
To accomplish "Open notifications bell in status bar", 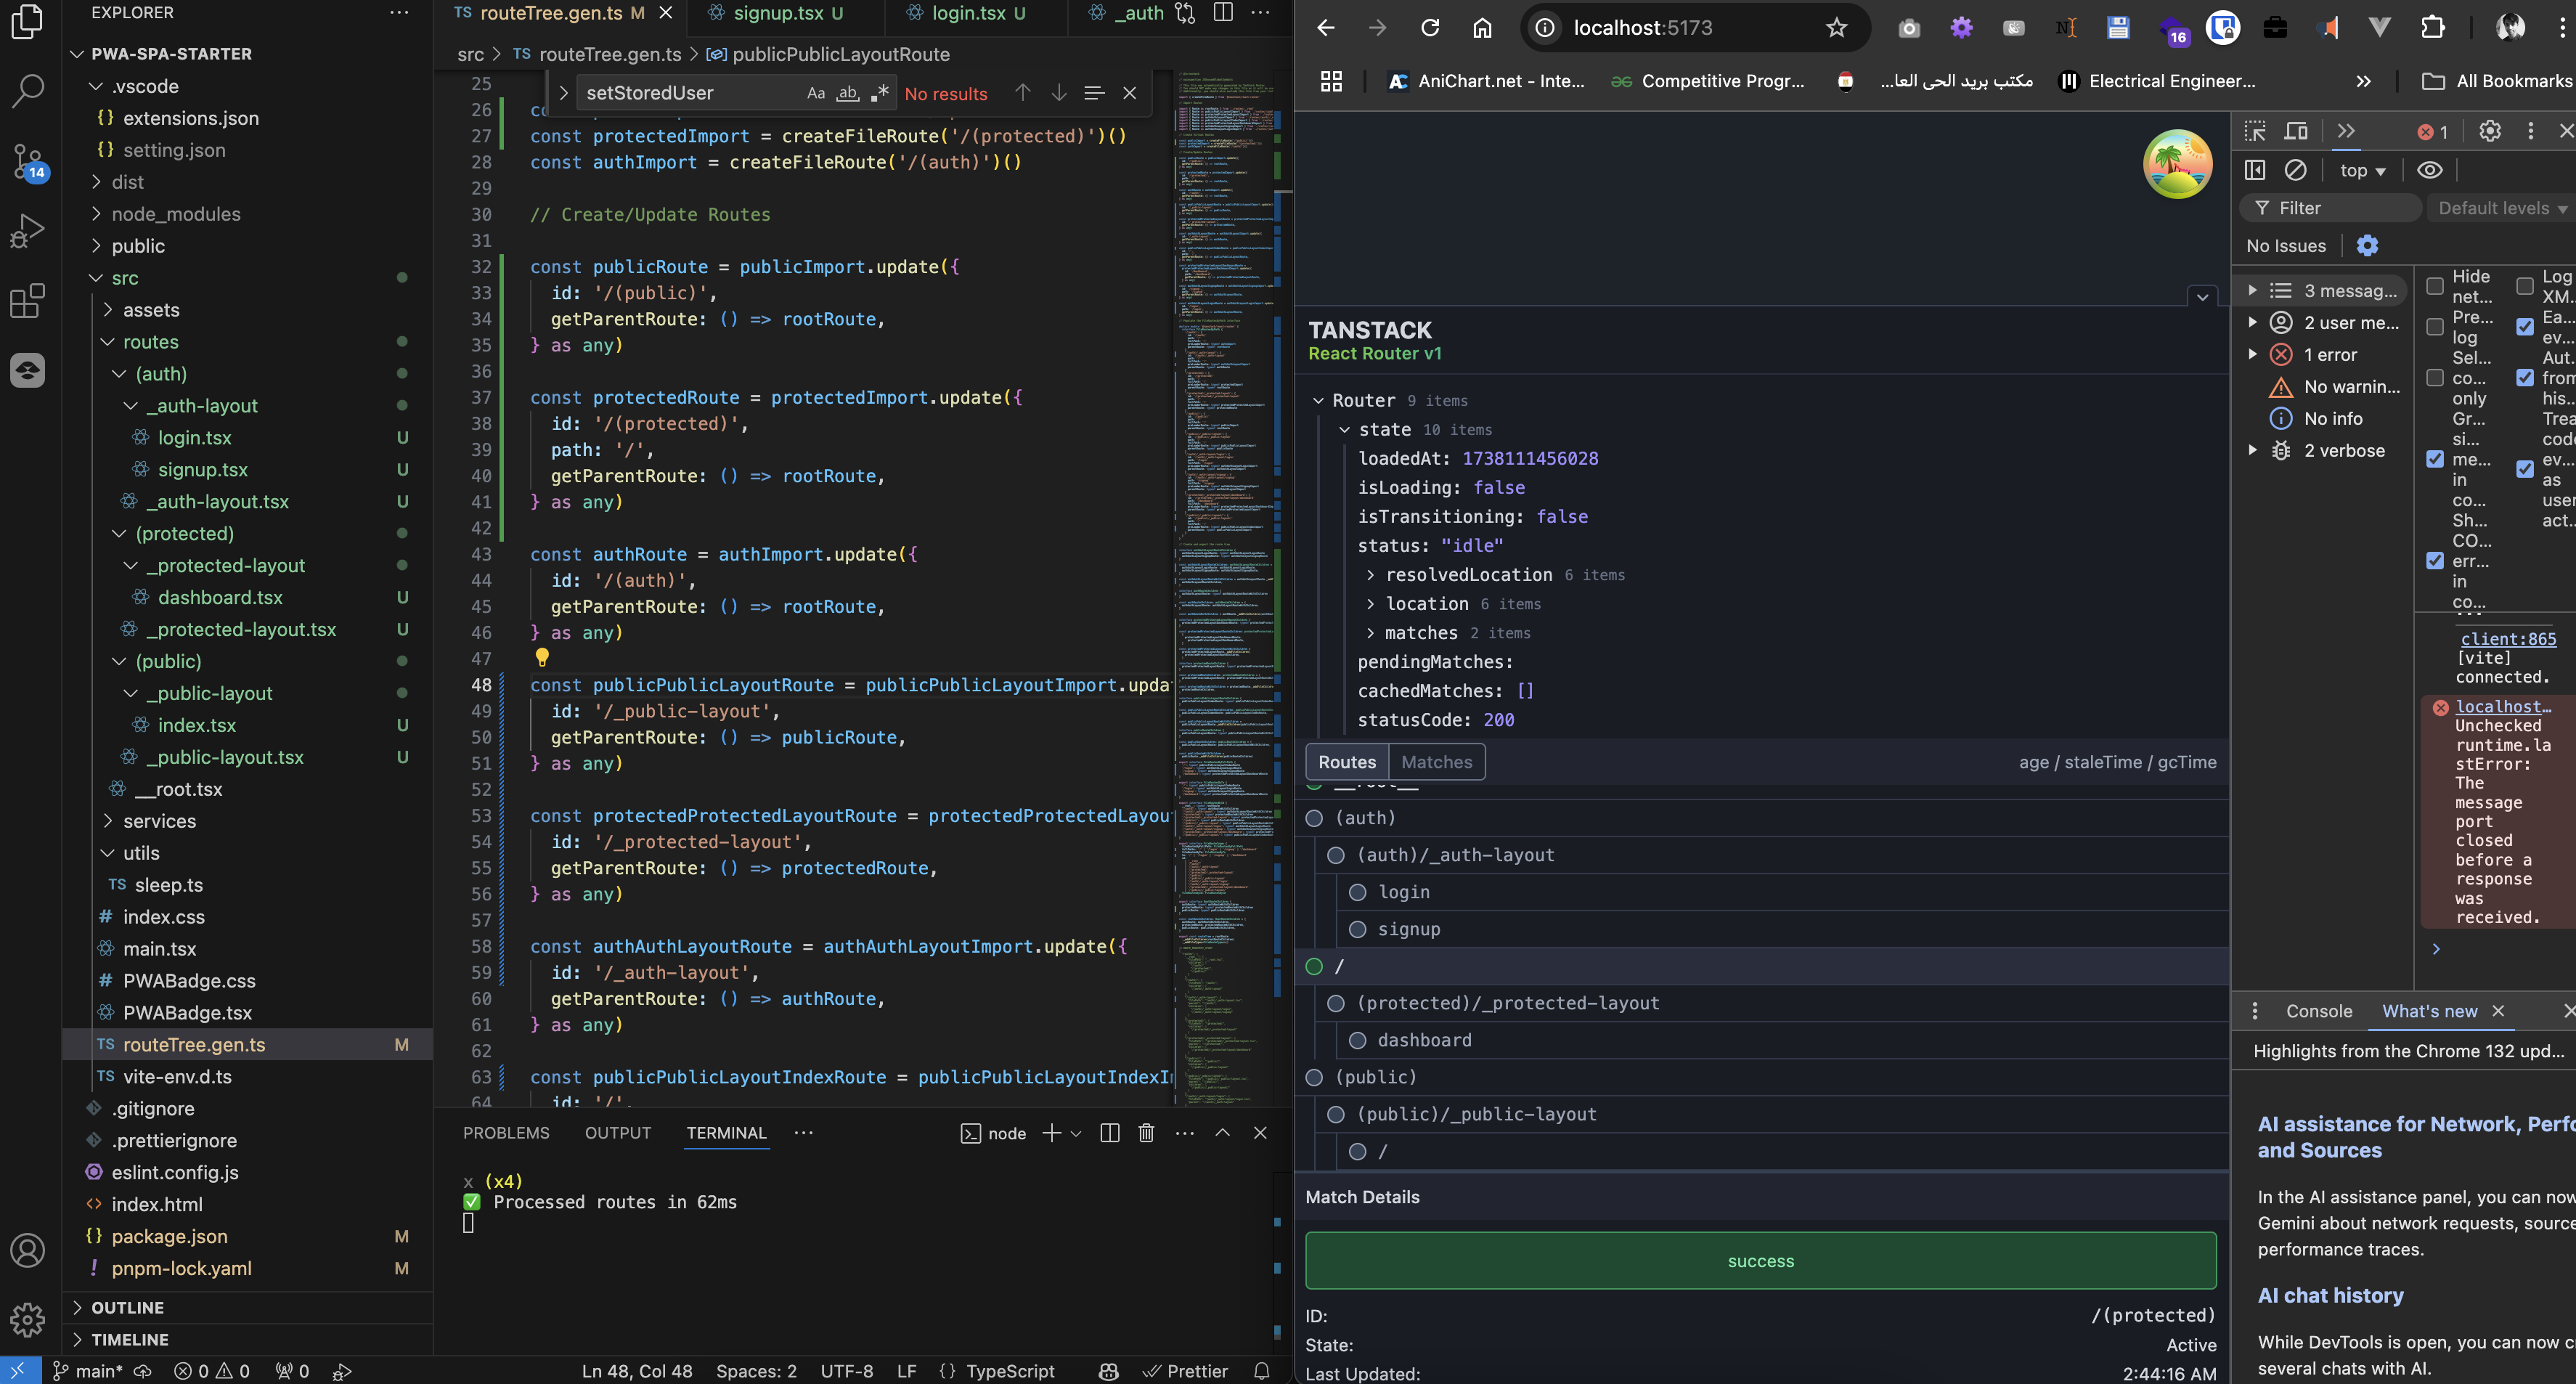I will [x=1262, y=1371].
